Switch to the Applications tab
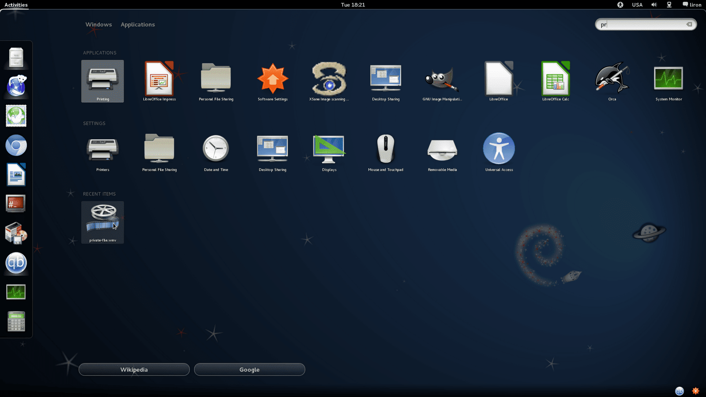The image size is (706, 397). (138, 25)
